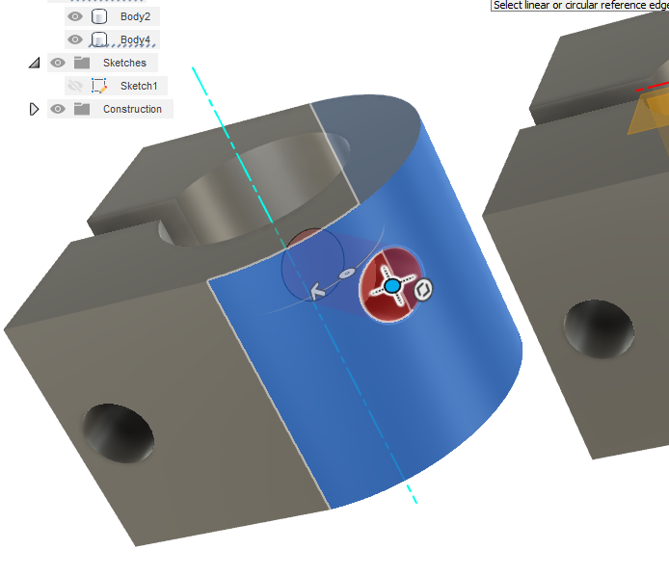Show hidden Sketch1 via crossed eye icon
Screen dimensions: 669x576
tap(75, 86)
